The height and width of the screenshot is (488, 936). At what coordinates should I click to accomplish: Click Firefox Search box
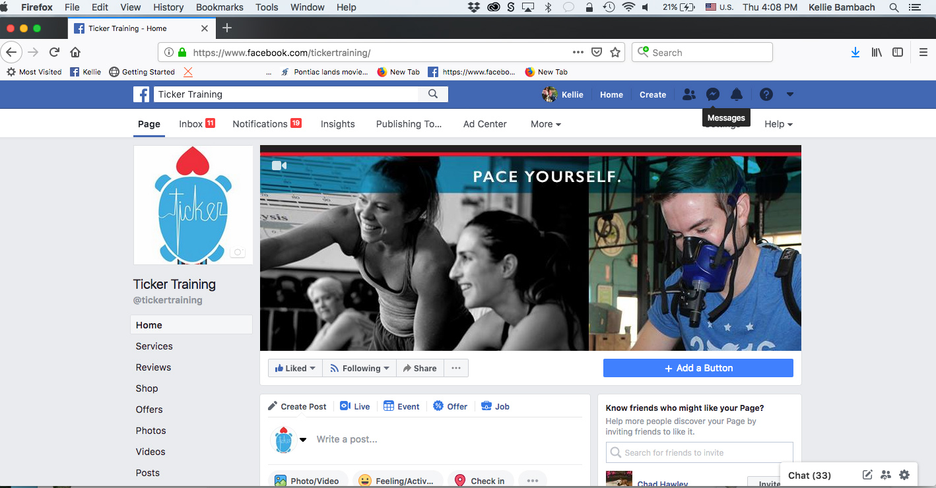tap(702, 52)
